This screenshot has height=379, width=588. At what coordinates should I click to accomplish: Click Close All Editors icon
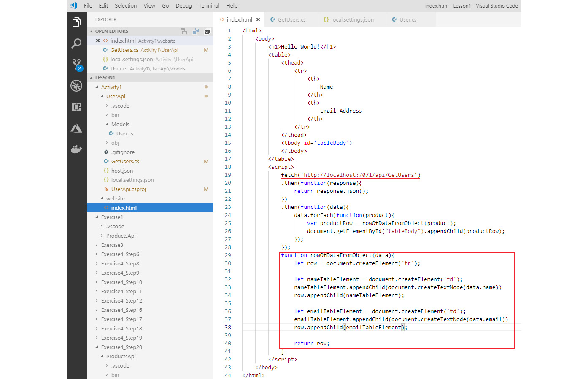coord(207,31)
